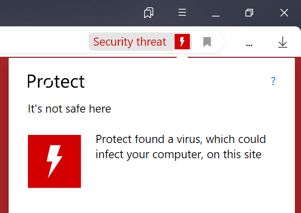Screen dimensions: 301x213
Task: Click the red warning page strip left of the popup
Action: tap(4, 135)
